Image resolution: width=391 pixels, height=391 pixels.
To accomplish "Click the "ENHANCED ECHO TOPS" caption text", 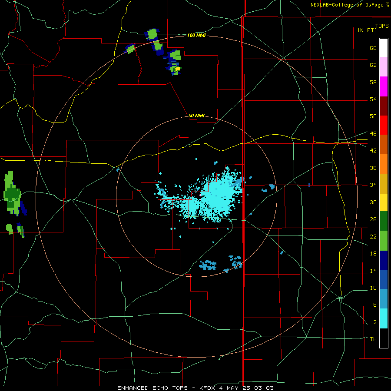I will pyautogui.click(x=152, y=388).
